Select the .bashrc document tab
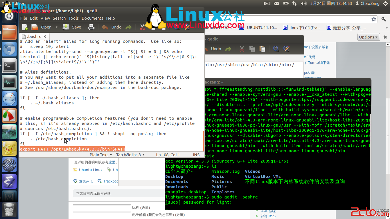The image size is (390, 219). (x=34, y=36)
